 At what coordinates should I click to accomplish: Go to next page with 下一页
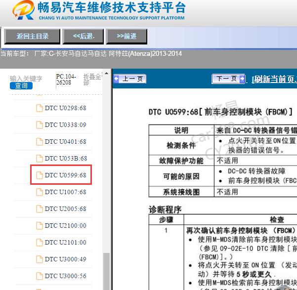coord(228,79)
